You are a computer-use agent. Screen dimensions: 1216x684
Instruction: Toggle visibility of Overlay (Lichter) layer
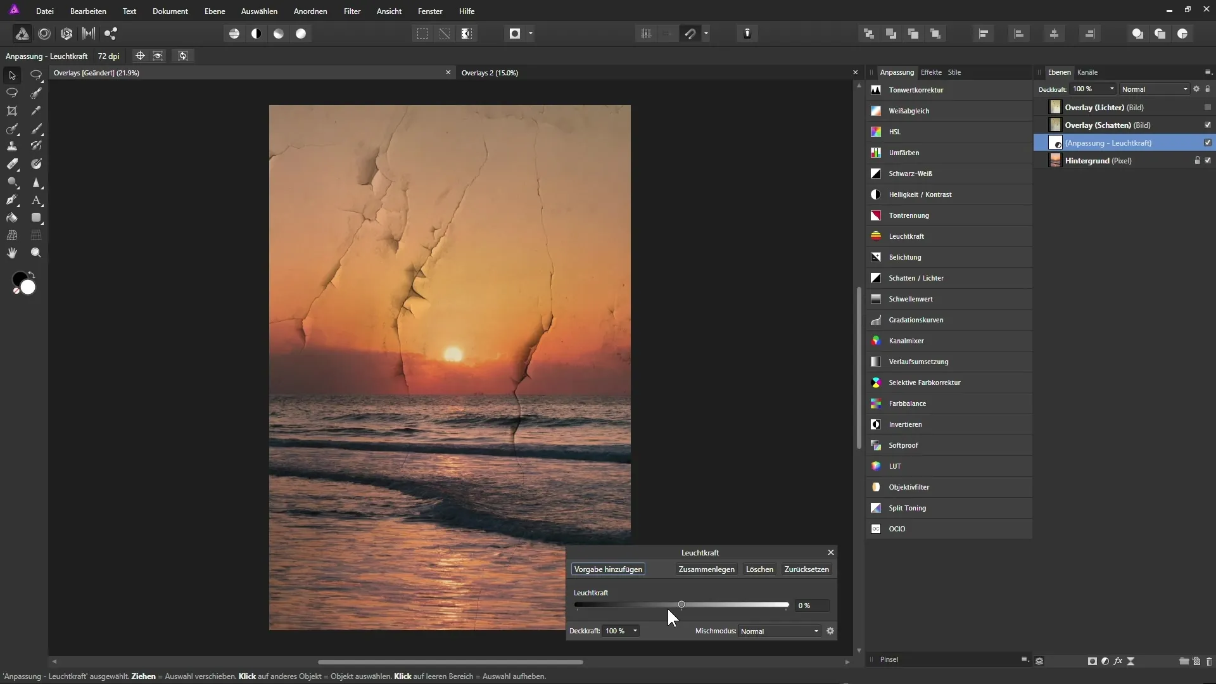(1208, 107)
